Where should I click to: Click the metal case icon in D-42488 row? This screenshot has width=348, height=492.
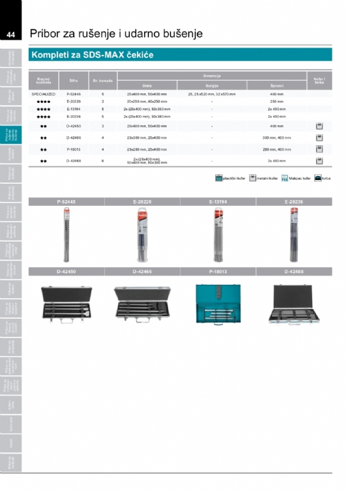pos(319,161)
